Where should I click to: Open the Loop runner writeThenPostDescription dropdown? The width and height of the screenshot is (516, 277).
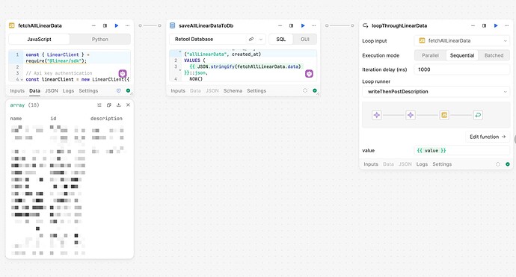(436, 92)
